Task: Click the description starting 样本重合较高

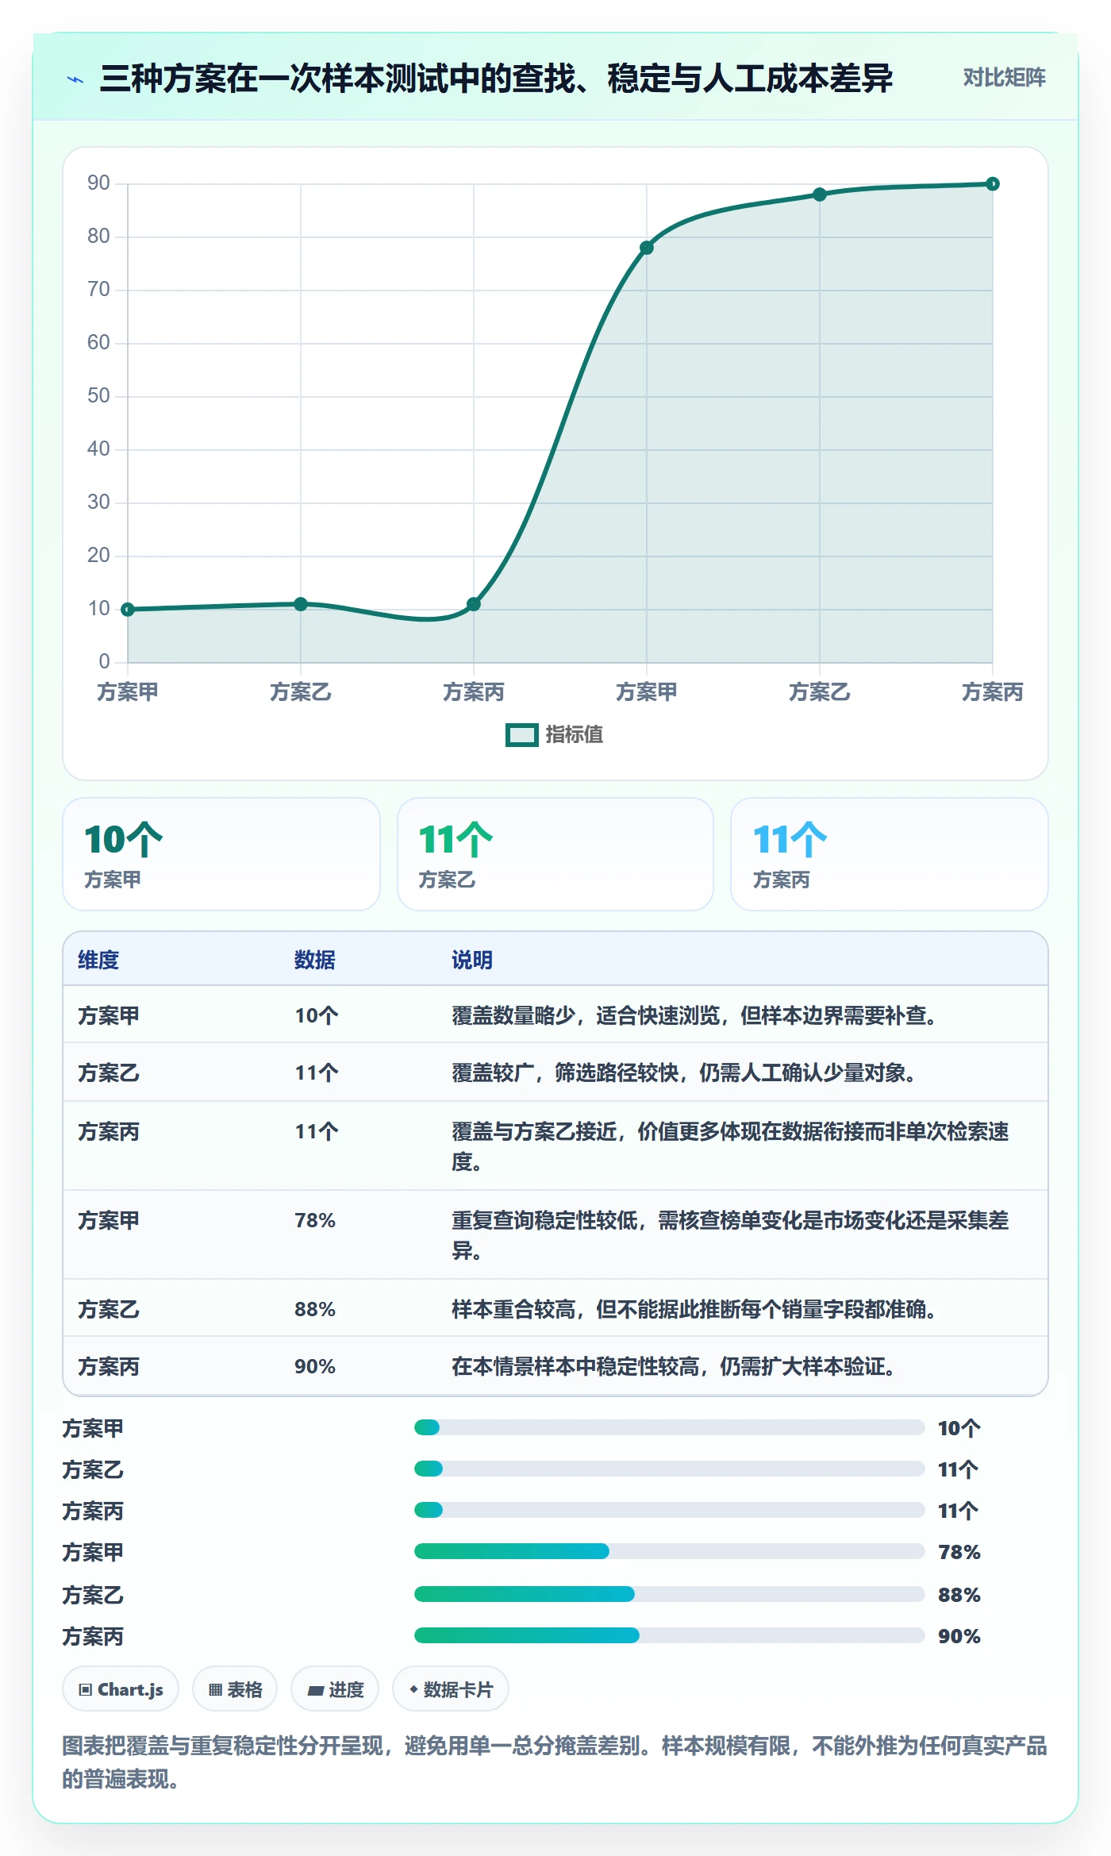Action: point(694,1310)
